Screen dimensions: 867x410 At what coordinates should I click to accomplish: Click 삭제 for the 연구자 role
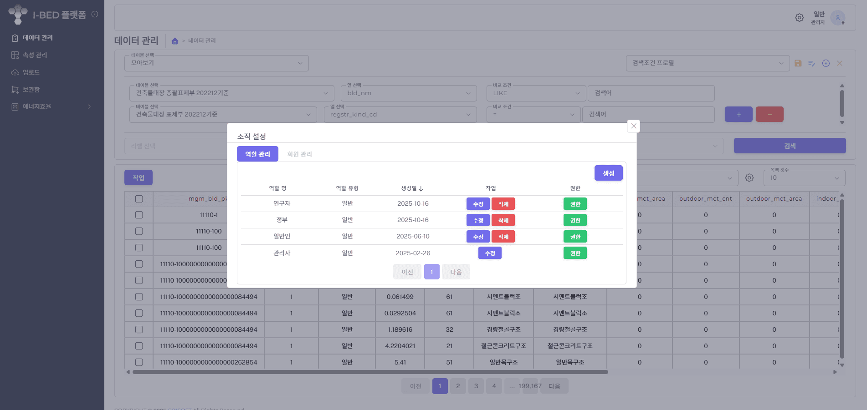pos(503,204)
